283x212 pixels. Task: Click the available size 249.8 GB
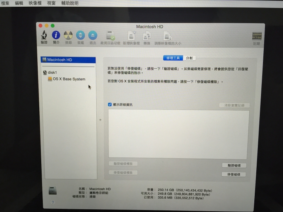coord(165,194)
